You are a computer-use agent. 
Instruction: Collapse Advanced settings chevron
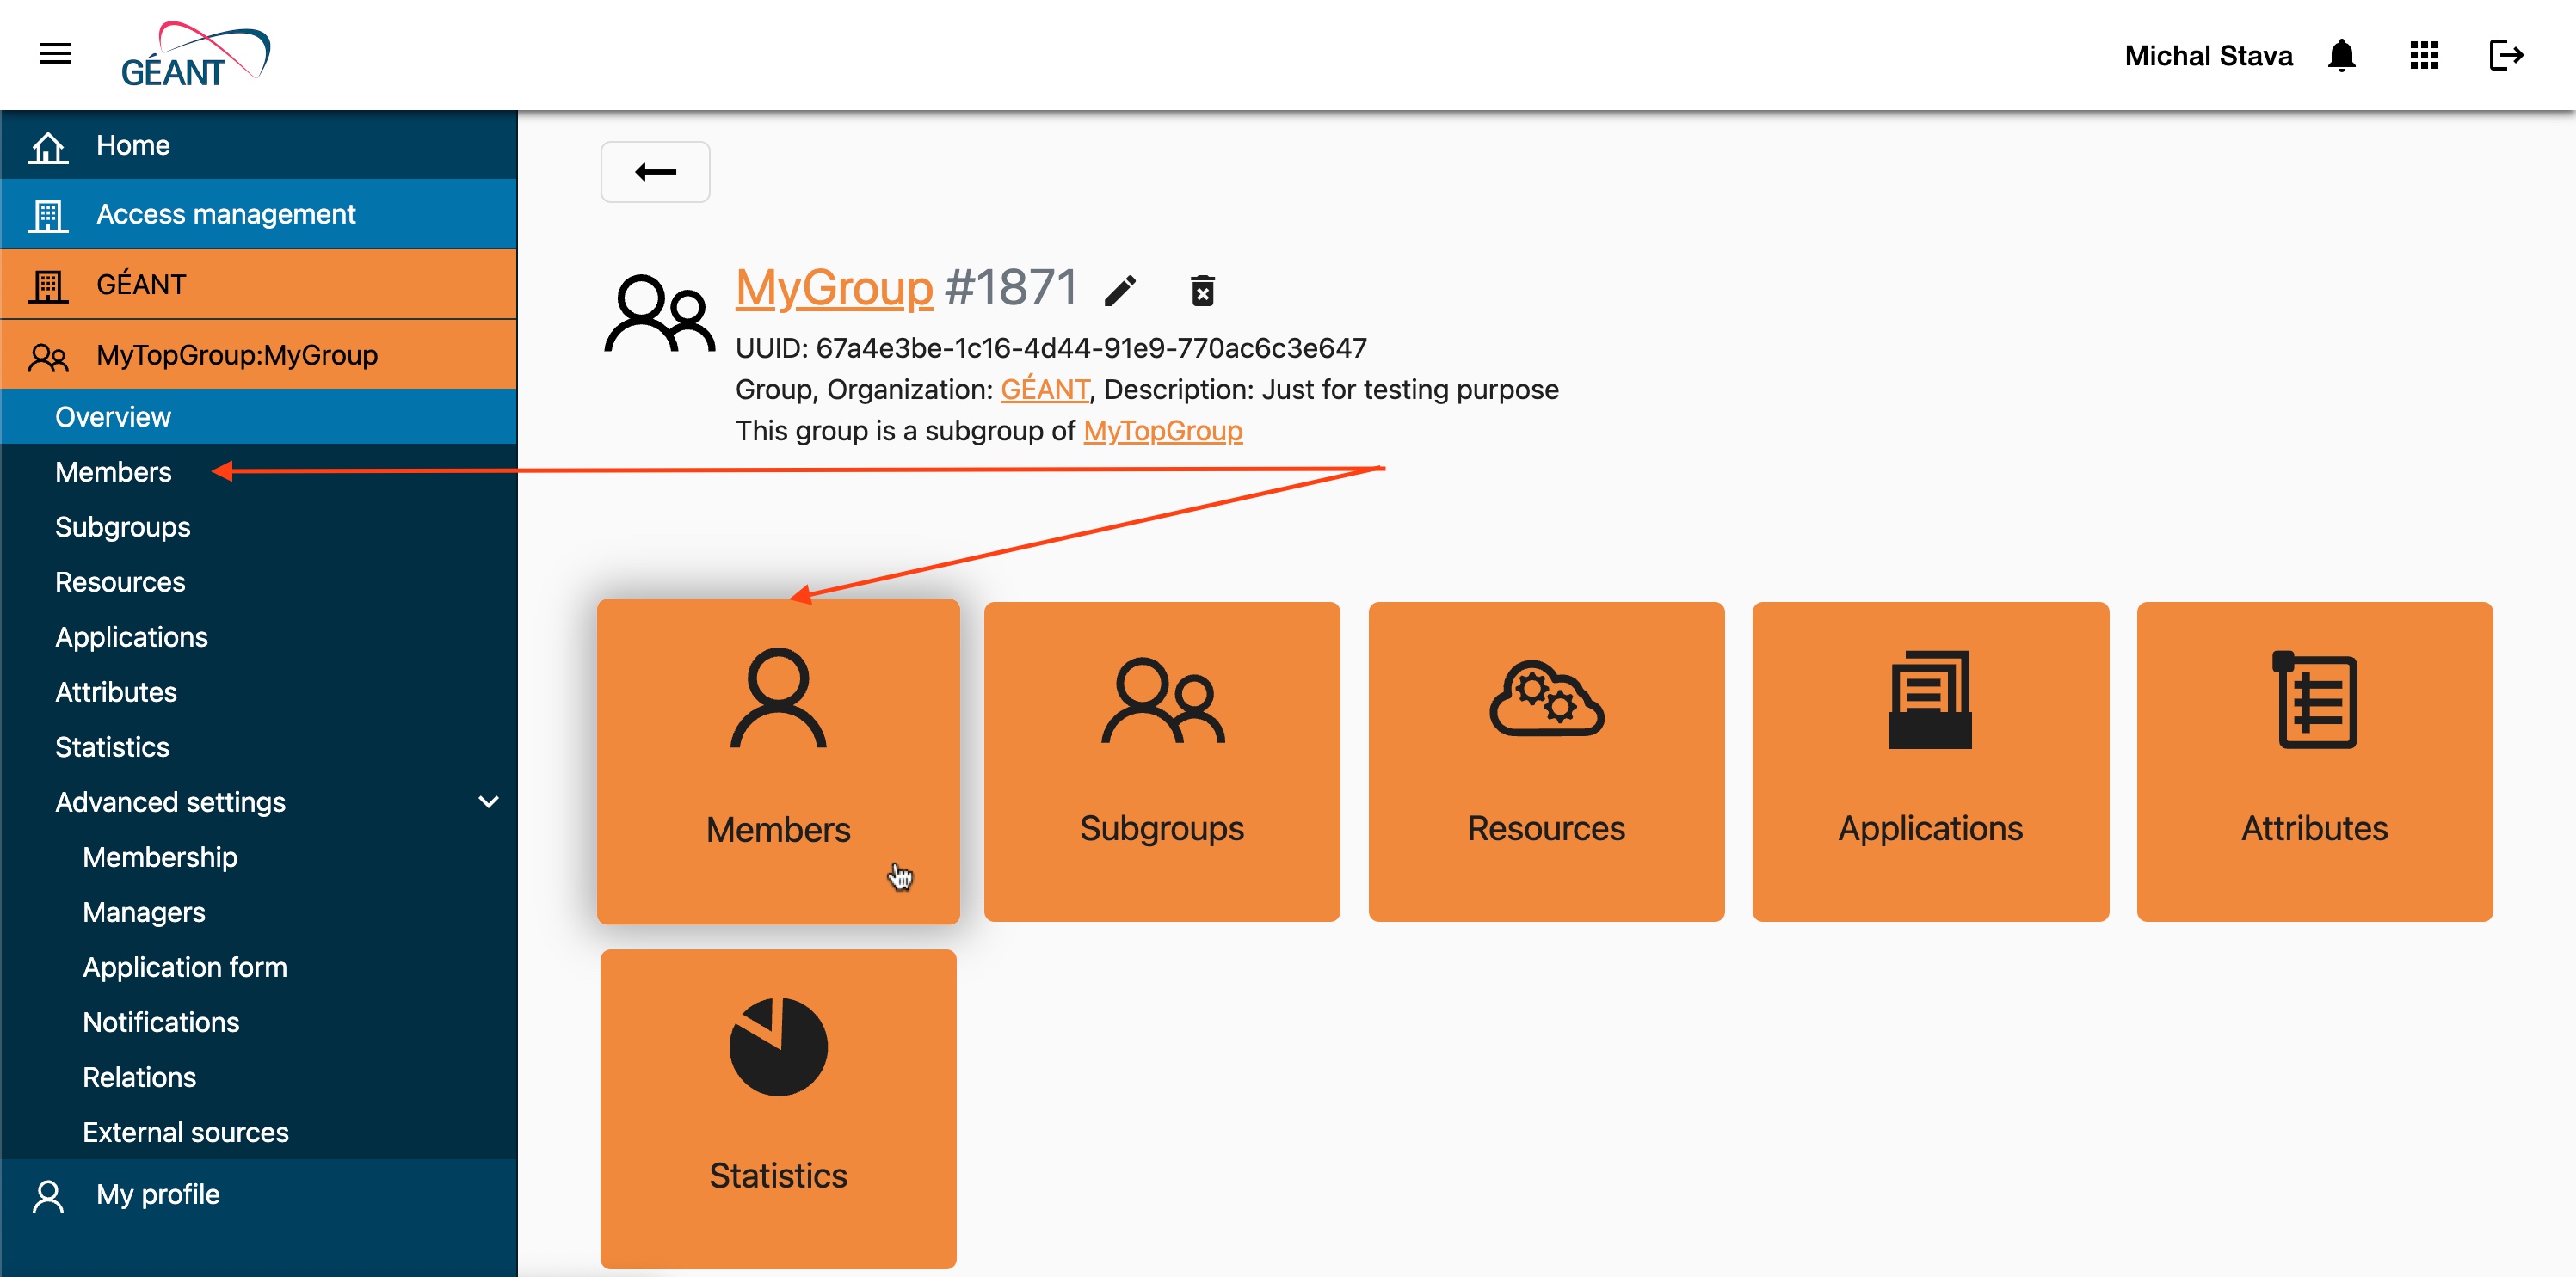(488, 802)
